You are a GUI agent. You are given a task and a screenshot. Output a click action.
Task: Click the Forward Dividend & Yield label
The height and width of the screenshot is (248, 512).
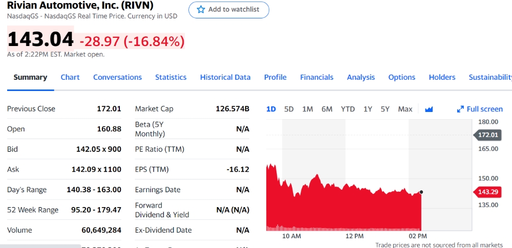click(x=162, y=210)
